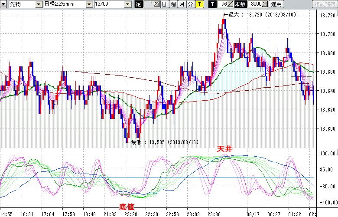Screen dimensions: 338x217
Task: Click the spinner next to 3000 bar count
Action: [265, 4]
